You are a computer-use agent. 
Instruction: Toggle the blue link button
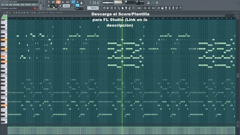(78, 5)
